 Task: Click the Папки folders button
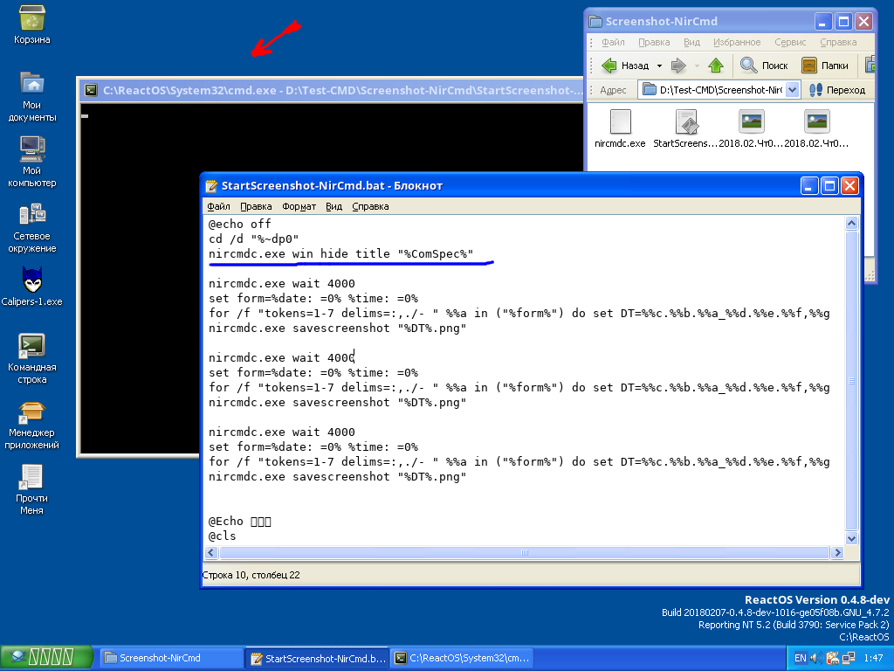coord(825,66)
